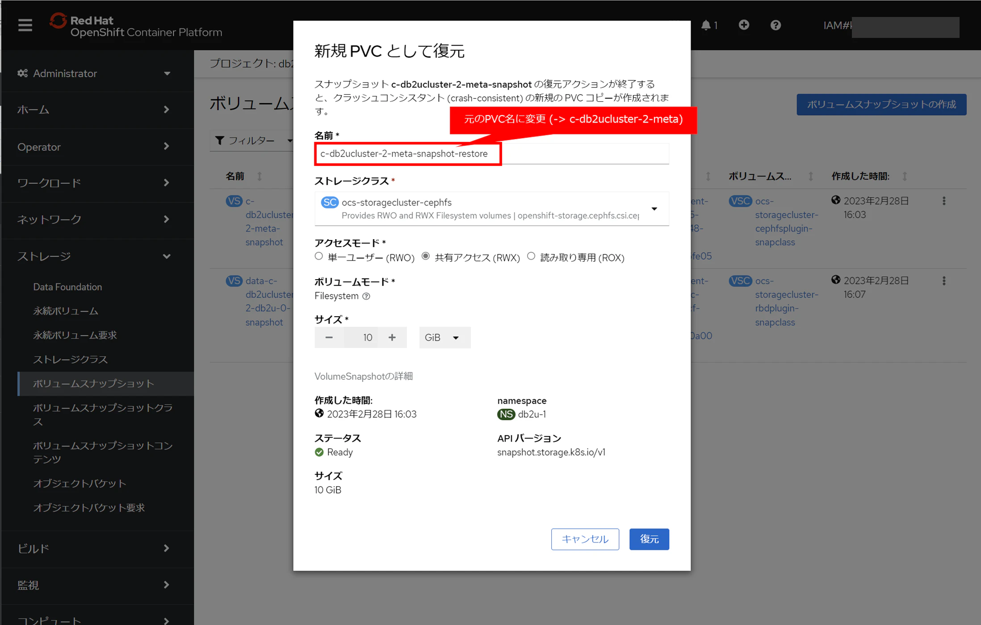Click the Red Hat OpenShift logo
981x625 pixels.
pyautogui.click(x=135, y=25)
